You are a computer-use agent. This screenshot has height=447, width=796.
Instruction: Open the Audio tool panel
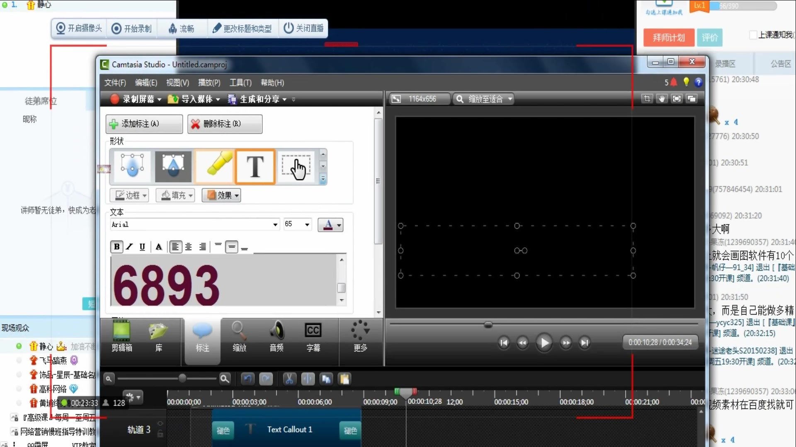(x=277, y=336)
